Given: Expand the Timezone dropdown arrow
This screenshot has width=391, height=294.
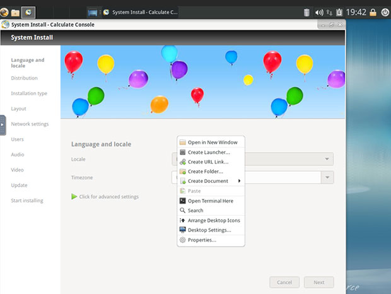Looking at the screenshot, I should point(327,177).
